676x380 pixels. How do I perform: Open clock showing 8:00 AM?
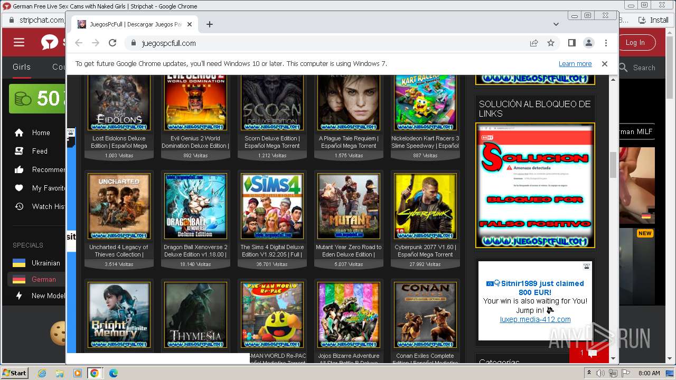[x=649, y=373]
